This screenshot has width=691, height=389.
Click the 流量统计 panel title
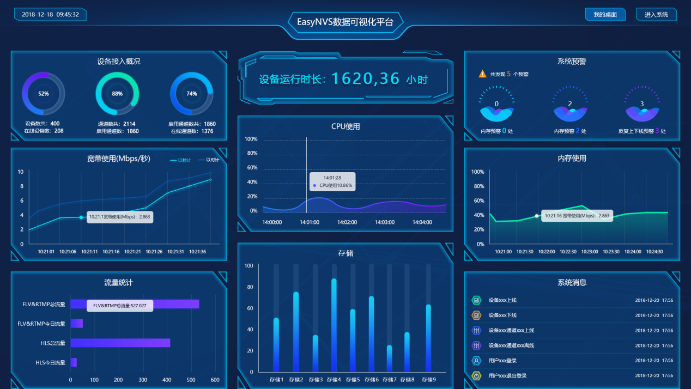(118, 283)
